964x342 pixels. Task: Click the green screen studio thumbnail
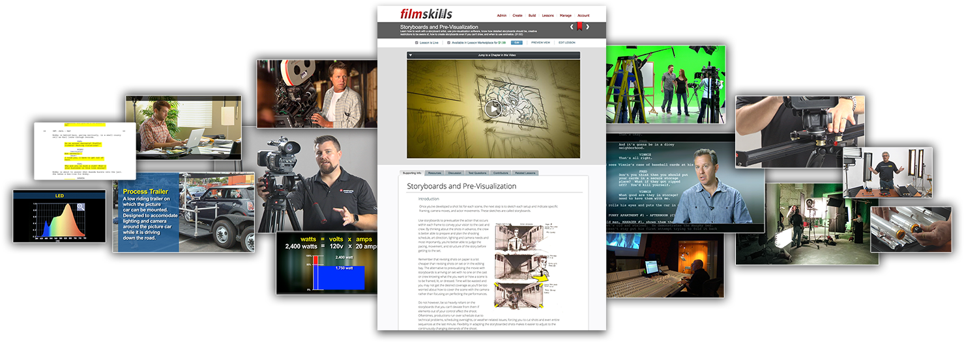pyautogui.click(x=665, y=85)
